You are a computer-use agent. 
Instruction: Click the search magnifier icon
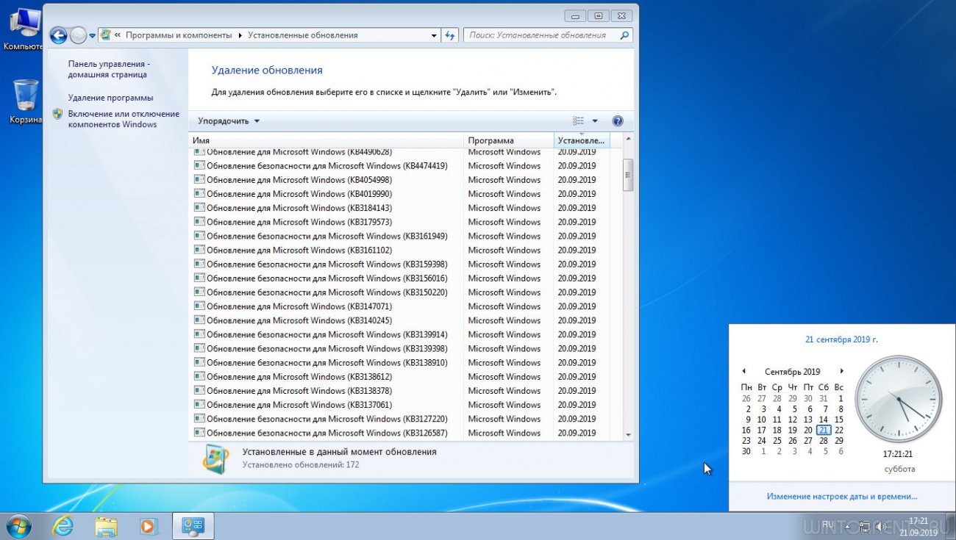point(624,35)
